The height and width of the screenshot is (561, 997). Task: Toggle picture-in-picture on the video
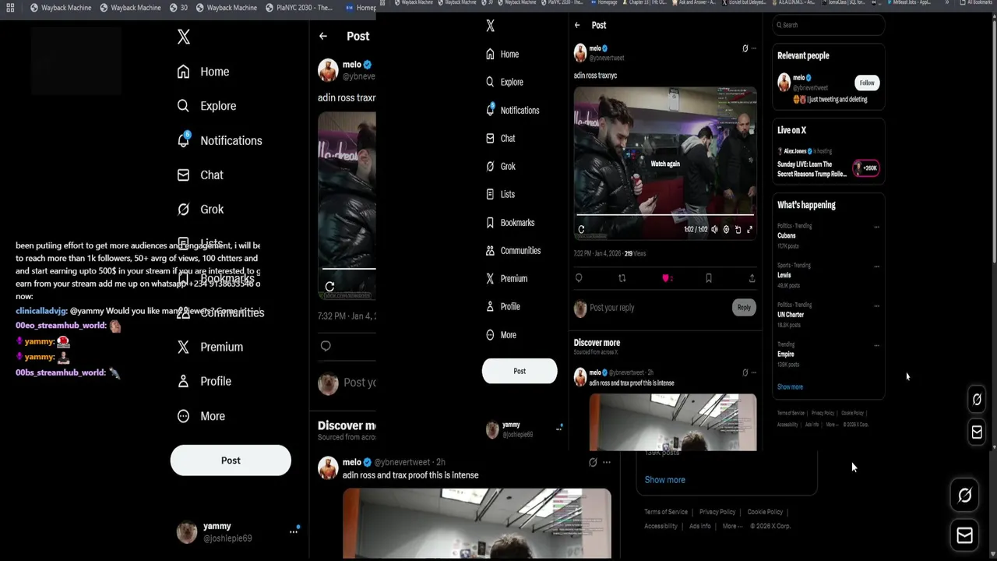(x=738, y=230)
